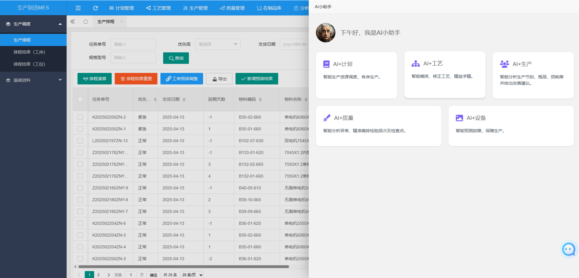579x278 pixels.
Task: Select checkbox for task L202502197ZN-13
Action: (x=80, y=141)
